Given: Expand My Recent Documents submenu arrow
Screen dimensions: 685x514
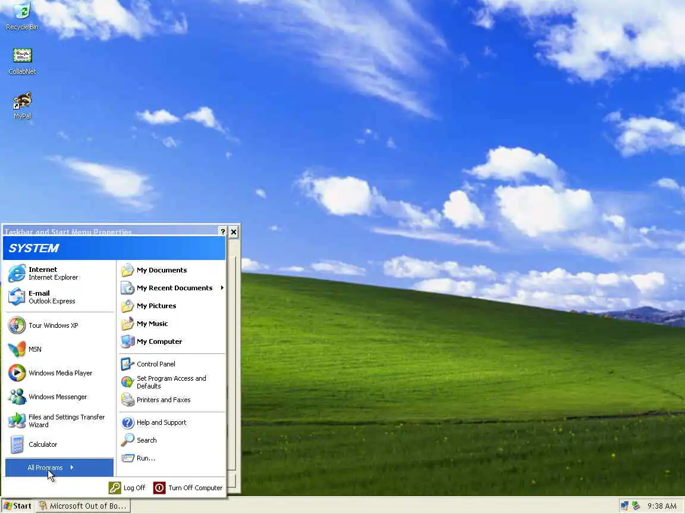Looking at the screenshot, I should pyautogui.click(x=222, y=287).
